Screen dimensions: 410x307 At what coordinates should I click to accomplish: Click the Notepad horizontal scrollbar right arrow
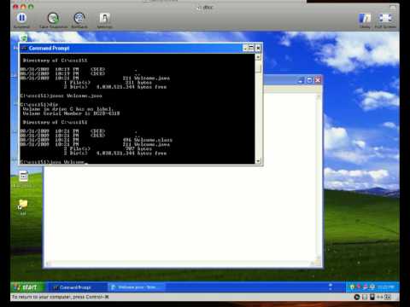[x=313, y=264]
